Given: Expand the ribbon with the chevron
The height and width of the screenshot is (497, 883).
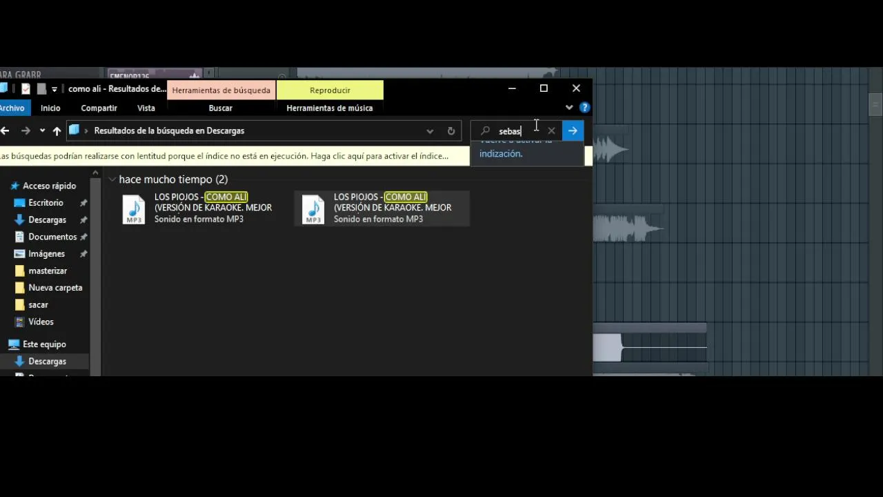Looking at the screenshot, I should pyautogui.click(x=569, y=108).
